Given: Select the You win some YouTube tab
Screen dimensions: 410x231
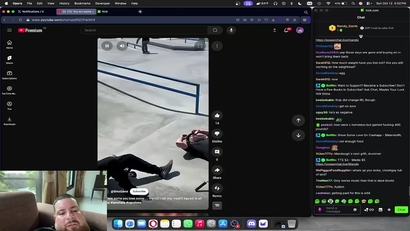Looking at the screenshot, I should [76, 12].
